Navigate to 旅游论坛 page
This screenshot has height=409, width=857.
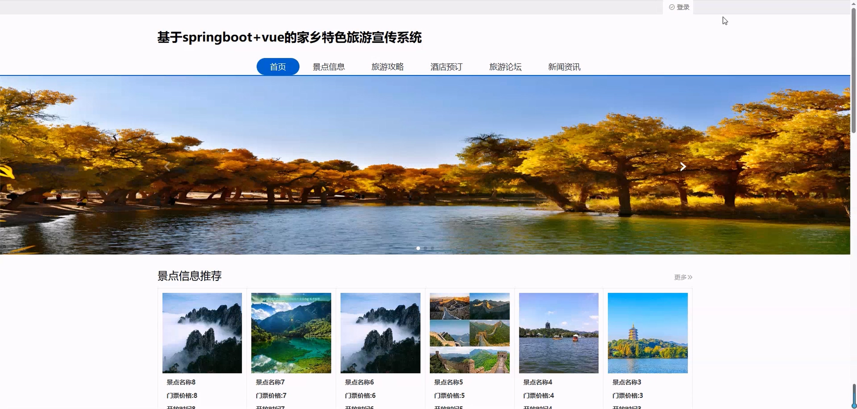click(505, 67)
